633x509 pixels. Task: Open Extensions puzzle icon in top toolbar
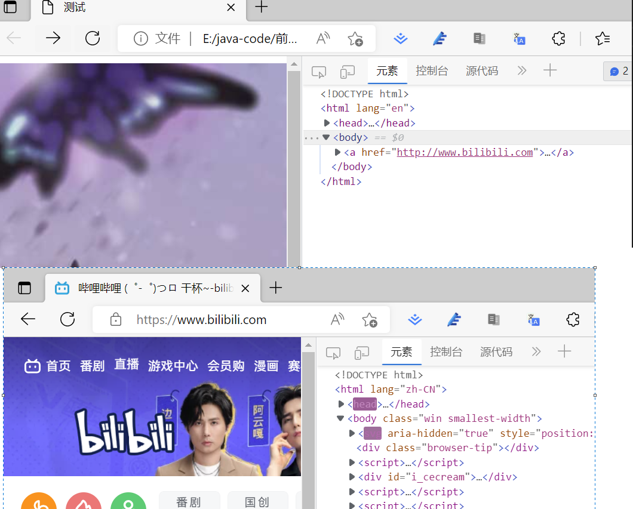[x=559, y=39]
